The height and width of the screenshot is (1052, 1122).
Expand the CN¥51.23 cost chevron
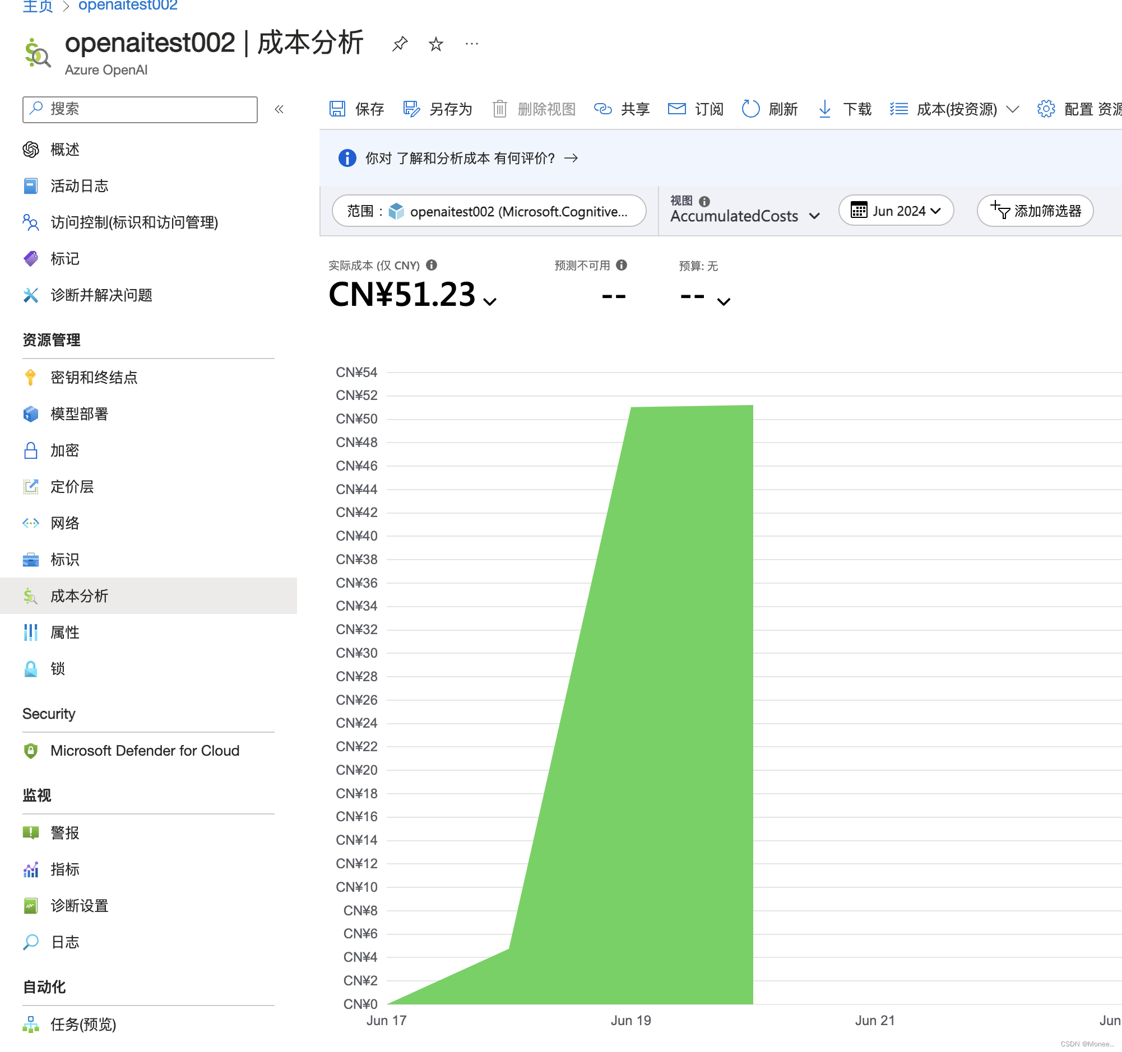pos(490,302)
